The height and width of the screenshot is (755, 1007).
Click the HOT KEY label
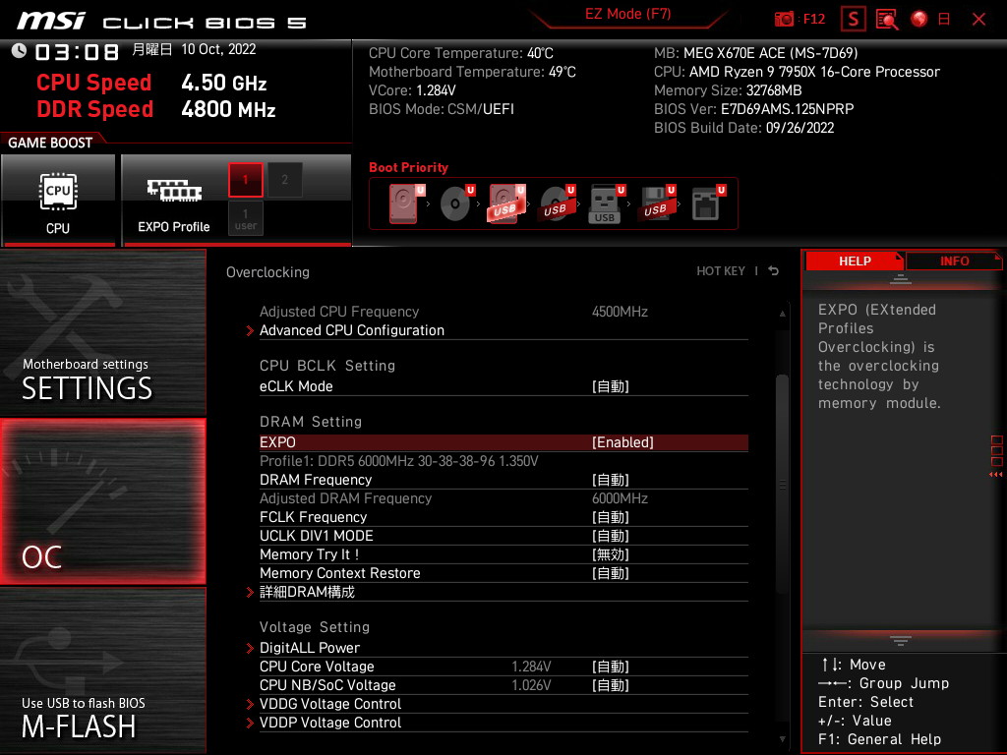[x=721, y=271]
